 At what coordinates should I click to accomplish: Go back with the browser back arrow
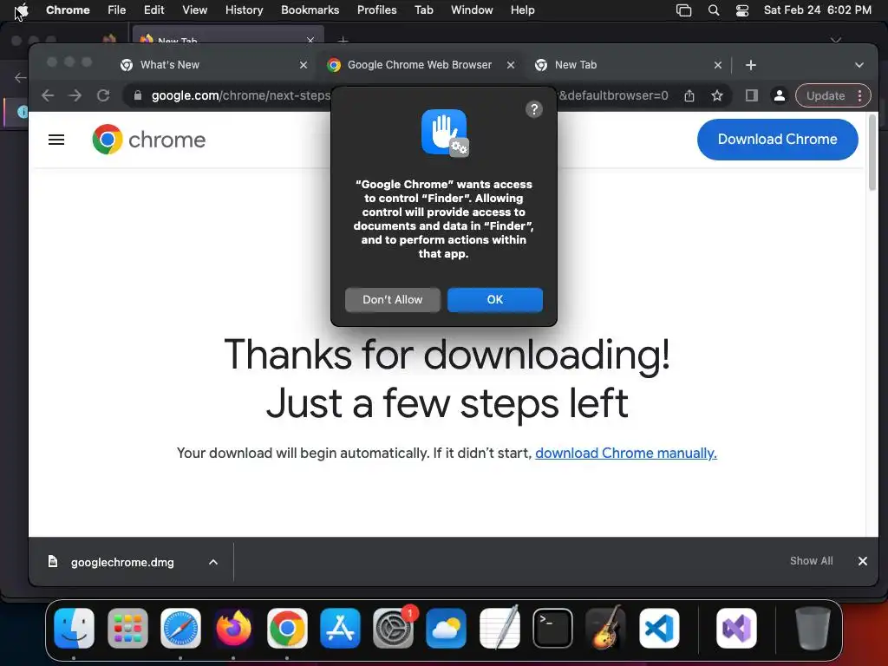[48, 95]
